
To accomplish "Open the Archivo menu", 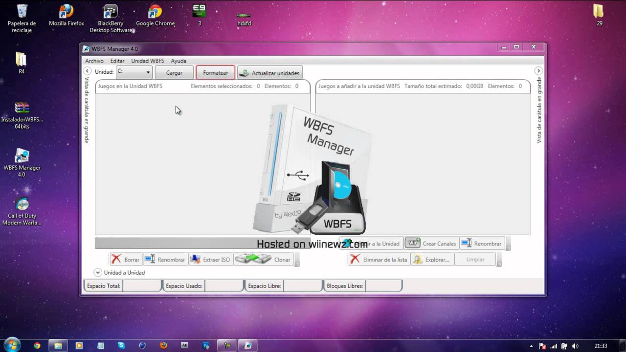I will pyautogui.click(x=94, y=61).
